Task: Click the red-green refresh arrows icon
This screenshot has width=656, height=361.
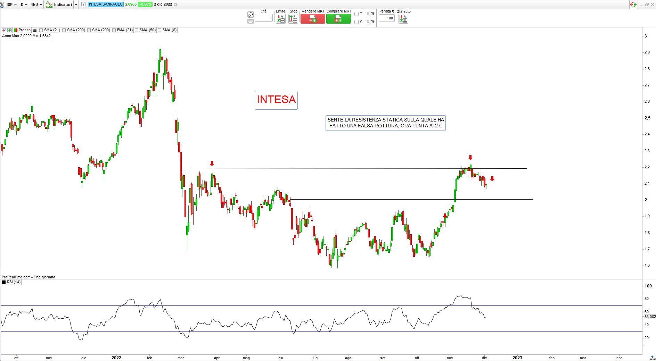Action: coord(633,5)
